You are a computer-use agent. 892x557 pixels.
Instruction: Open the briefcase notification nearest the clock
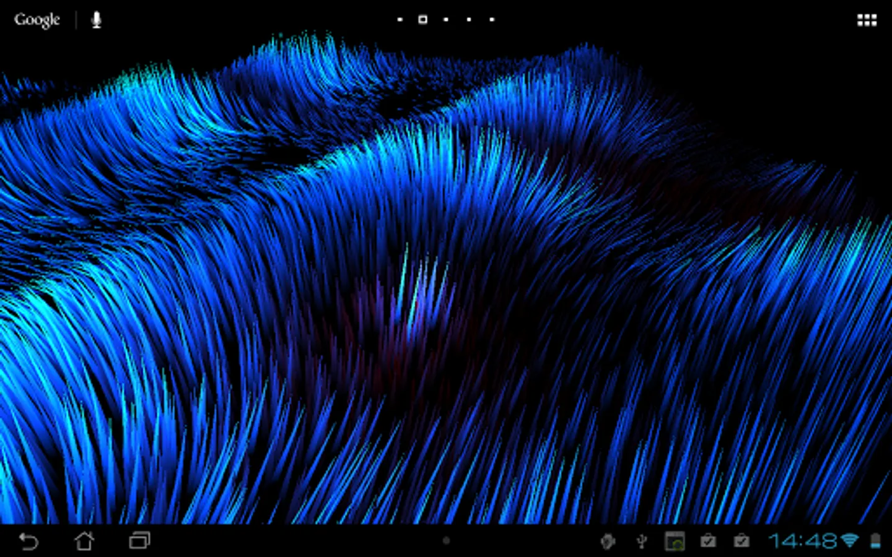point(741,542)
